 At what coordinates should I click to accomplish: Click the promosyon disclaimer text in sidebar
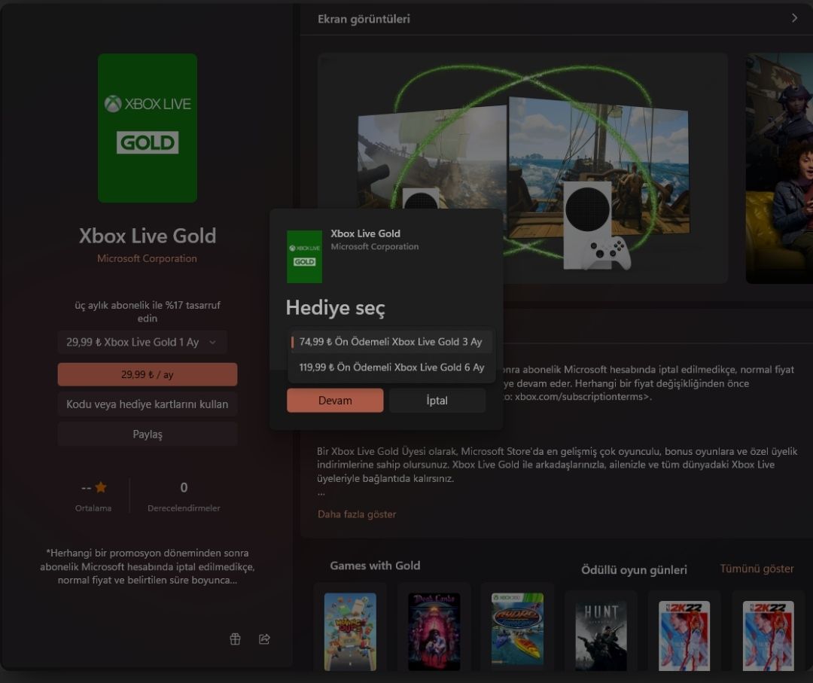(148, 566)
